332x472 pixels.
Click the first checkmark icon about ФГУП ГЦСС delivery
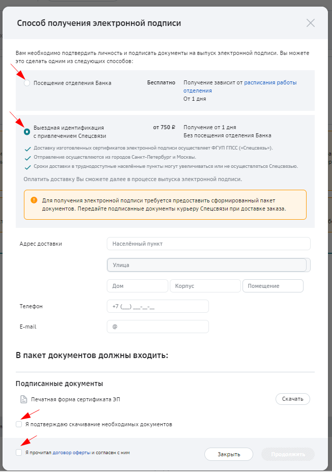(x=27, y=149)
